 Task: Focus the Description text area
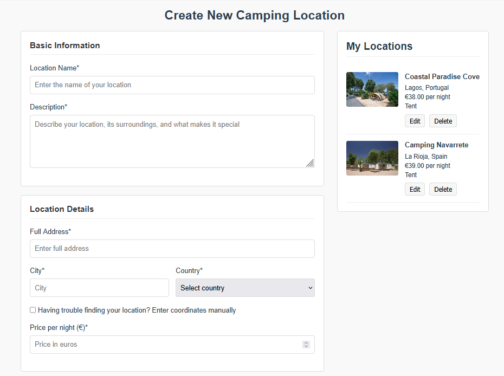click(172, 141)
